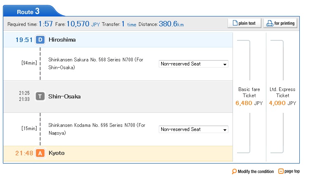
Task: Click the 21:25 Shin-Osaka arrival time
Action: (x=24, y=93)
